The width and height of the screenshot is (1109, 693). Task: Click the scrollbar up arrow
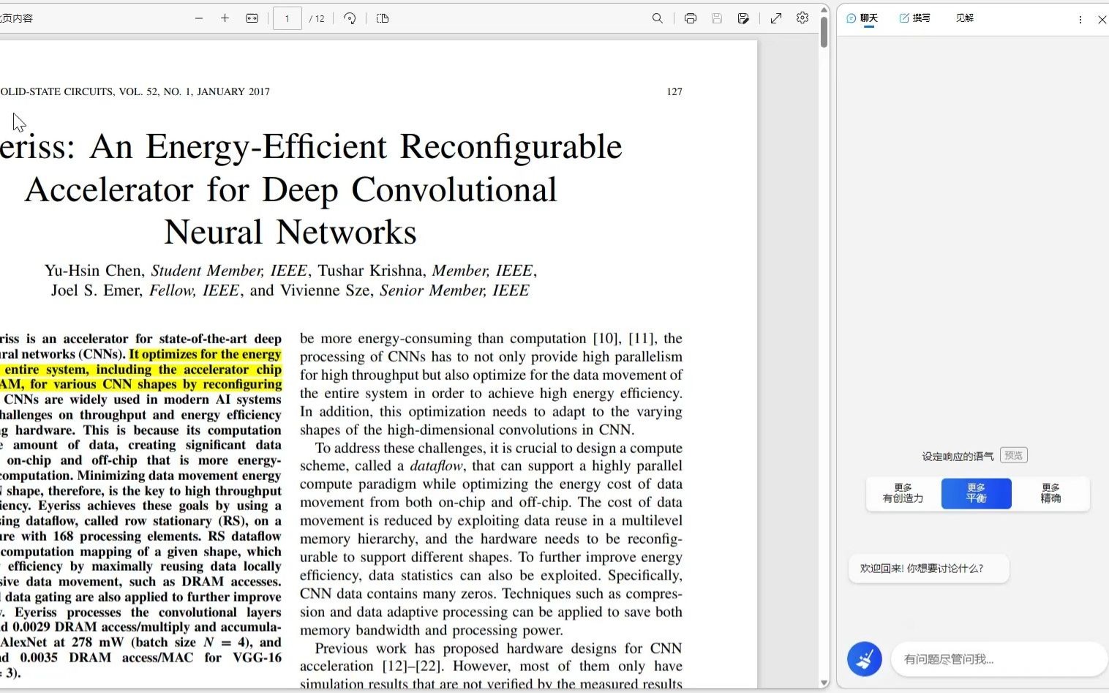click(824, 10)
